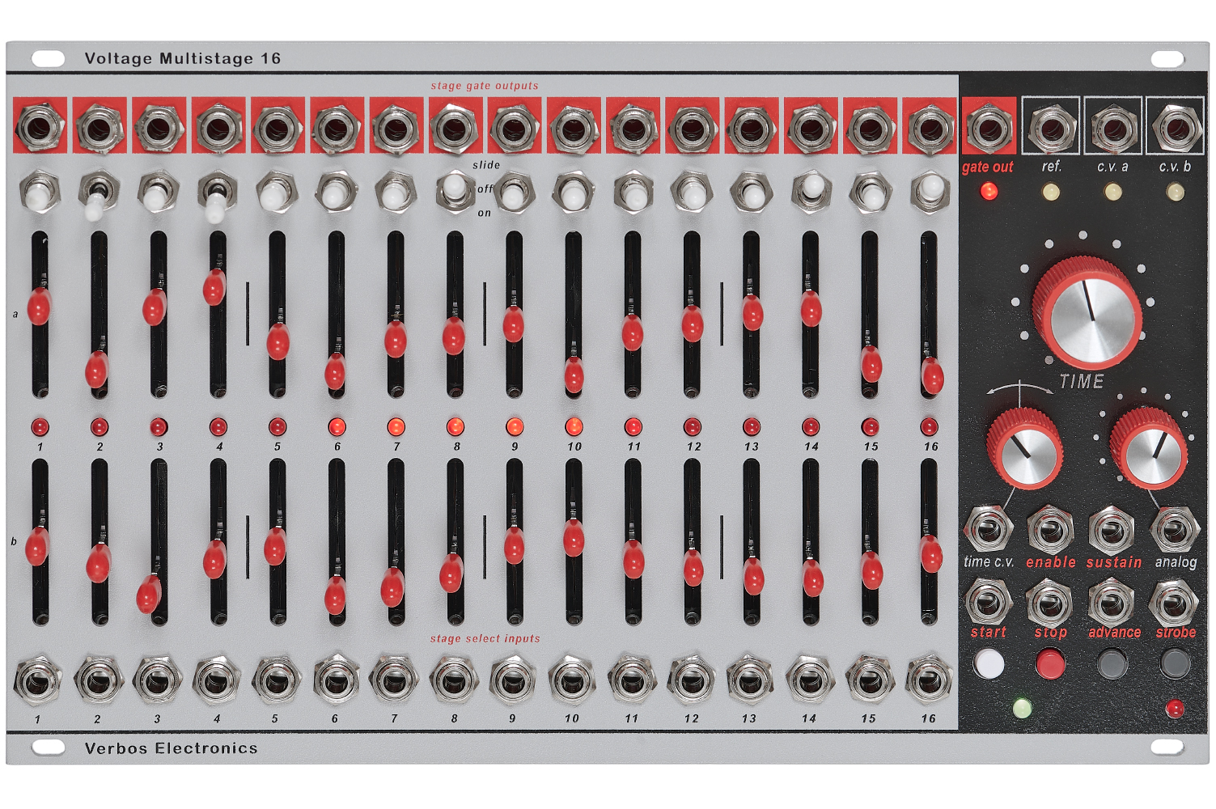The height and width of the screenshot is (809, 1216).
Task: Flip the stage 8 slide switch
Action: click(x=455, y=190)
